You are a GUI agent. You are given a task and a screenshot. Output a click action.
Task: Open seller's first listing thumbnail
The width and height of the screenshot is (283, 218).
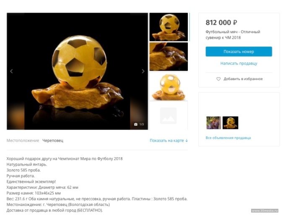tap(213, 123)
